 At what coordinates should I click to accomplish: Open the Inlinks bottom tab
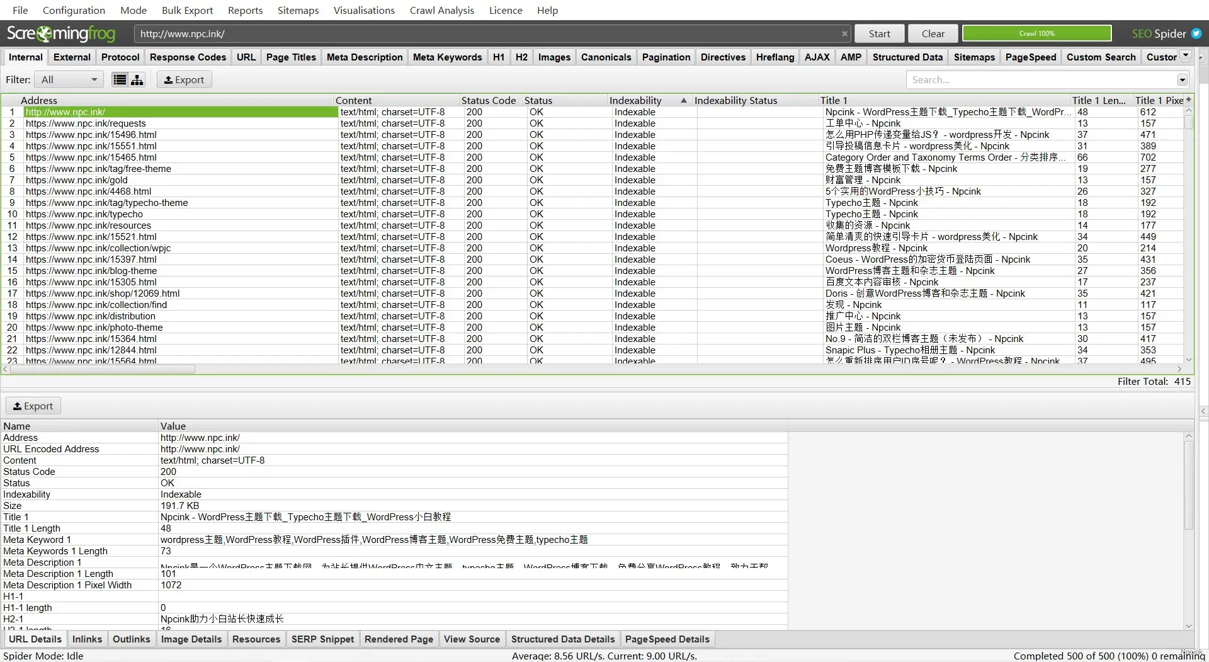(87, 639)
